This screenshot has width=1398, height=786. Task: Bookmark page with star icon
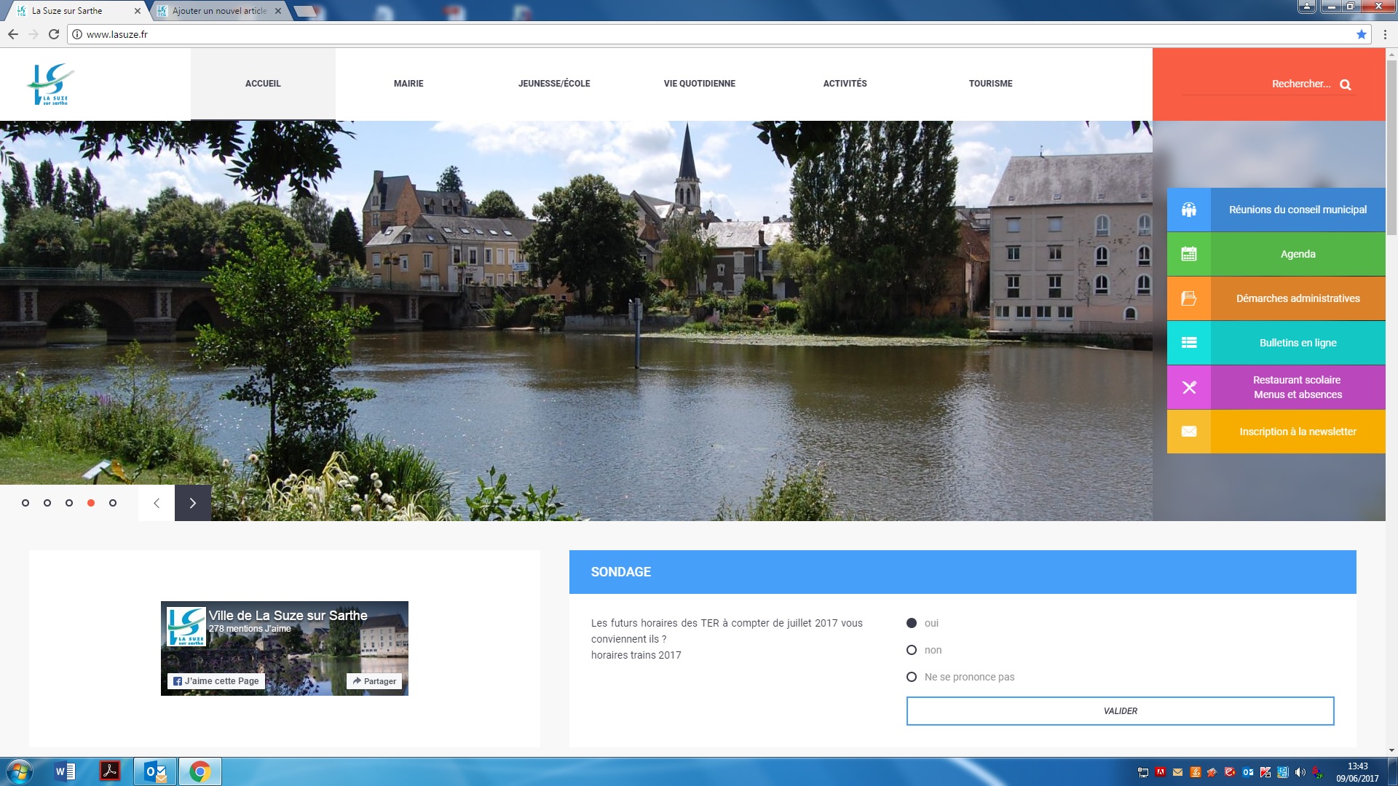1361,34
